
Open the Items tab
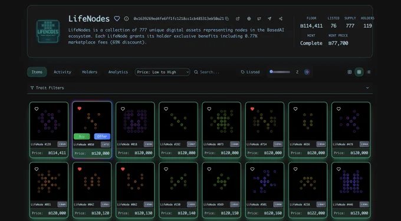[37, 72]
